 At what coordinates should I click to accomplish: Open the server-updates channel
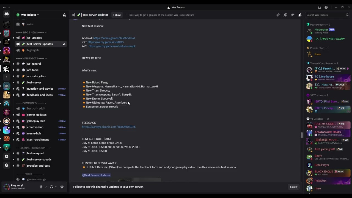[40, 115]
